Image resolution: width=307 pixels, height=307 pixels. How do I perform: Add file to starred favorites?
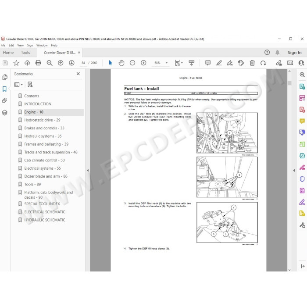[16, 63]
